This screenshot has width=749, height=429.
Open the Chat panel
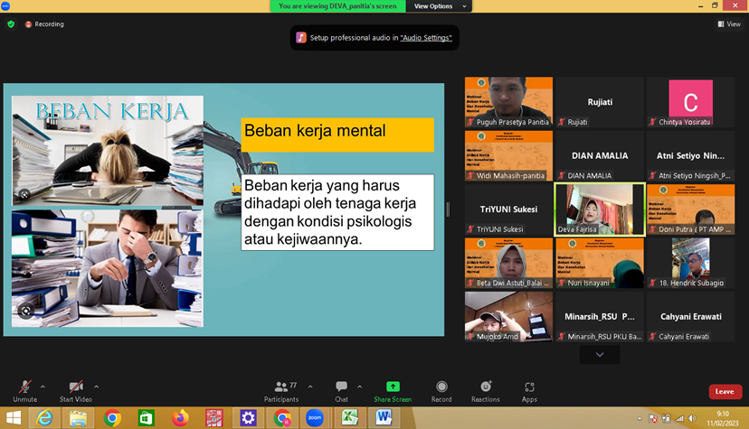(x=341, y=388)
